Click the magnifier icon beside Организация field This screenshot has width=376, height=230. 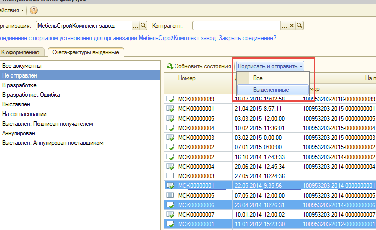tap(143, 26)
